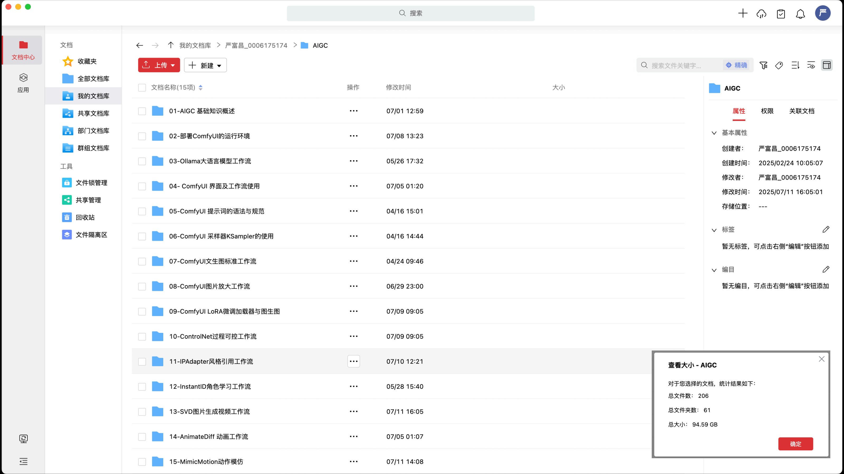Navigate to 严富昌_0006175174 breadcrumb
The height and width of the screenshot is (474, 844).
point(256,46)
